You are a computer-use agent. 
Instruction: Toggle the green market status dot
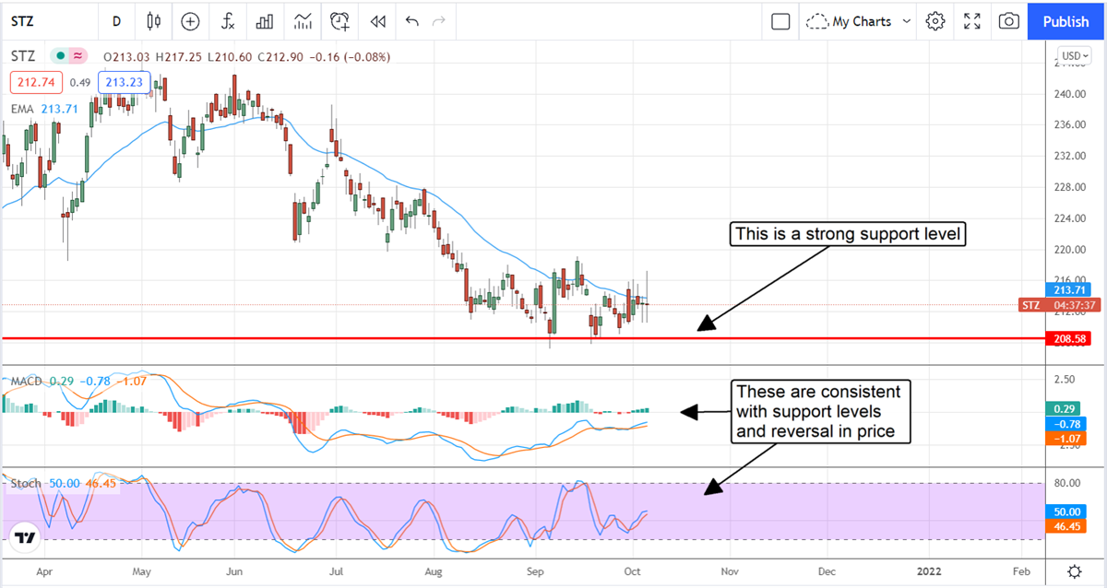(59, 56)
